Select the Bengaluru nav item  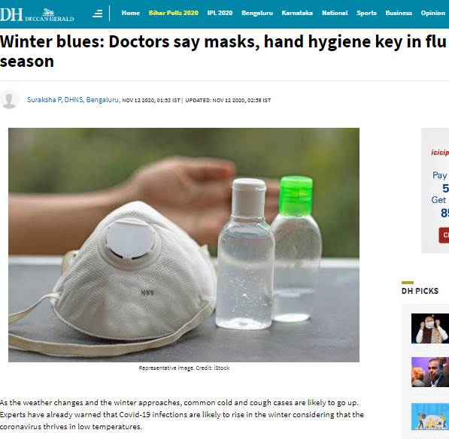(257, 13)
